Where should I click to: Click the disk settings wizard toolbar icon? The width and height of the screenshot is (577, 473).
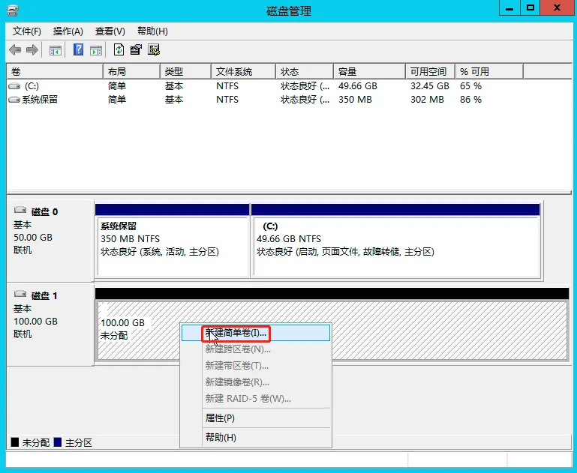click(154, 50)
